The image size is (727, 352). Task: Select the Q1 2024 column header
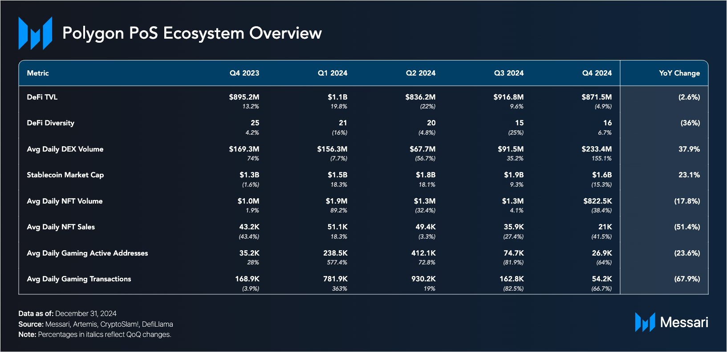click(332, 73)
